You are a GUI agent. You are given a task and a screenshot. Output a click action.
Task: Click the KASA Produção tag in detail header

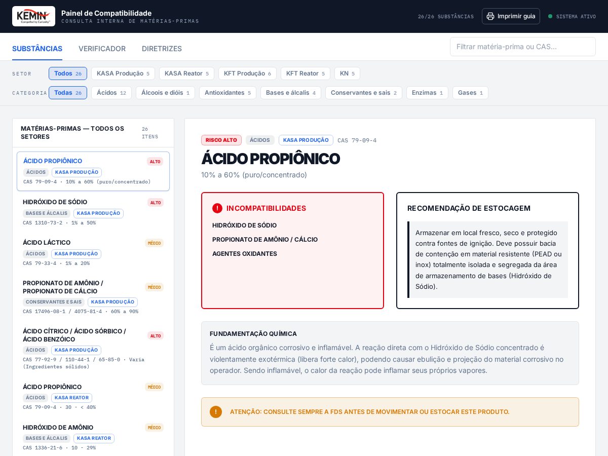306,140
